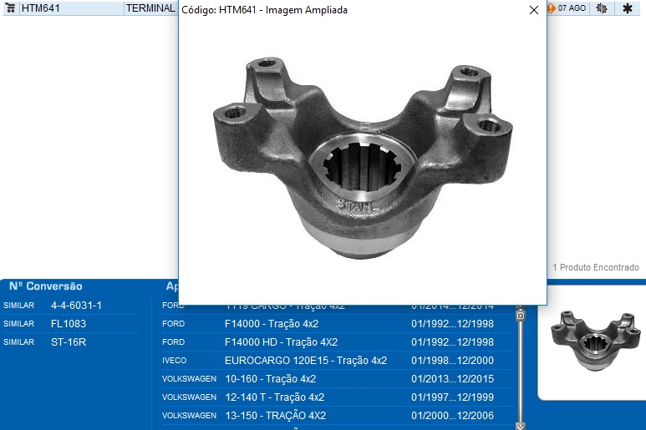The width and height of the screenshot is (646, 430).
Task: Open the small product thumbnail image
Action: 592,337
